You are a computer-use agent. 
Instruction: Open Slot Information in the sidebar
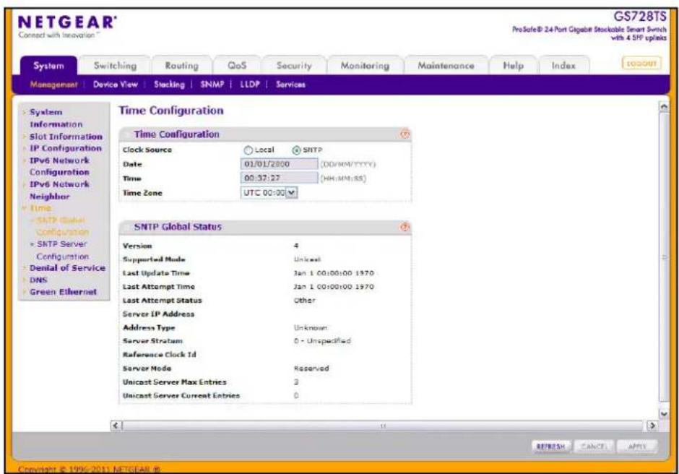tap(66, 137)
